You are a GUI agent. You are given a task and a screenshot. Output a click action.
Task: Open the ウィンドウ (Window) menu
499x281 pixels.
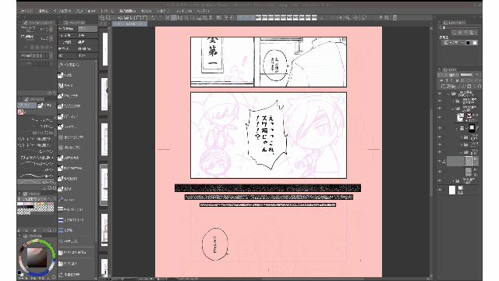(184, 11)
